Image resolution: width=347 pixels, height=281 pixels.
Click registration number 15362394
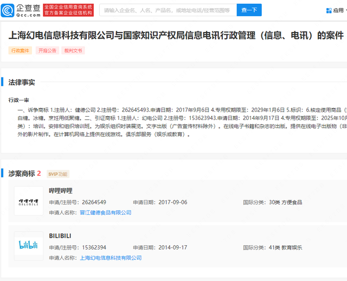(x=94, y=247)
